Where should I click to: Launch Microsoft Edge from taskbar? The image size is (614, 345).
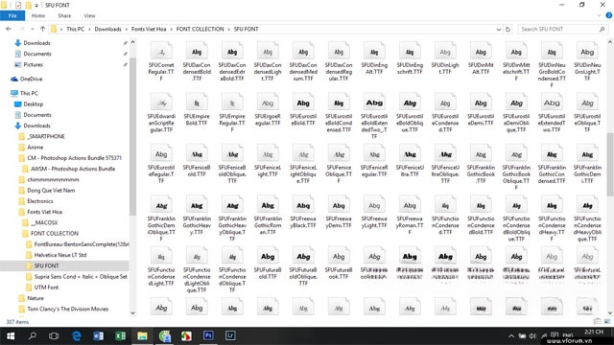(x=77, y=335)
